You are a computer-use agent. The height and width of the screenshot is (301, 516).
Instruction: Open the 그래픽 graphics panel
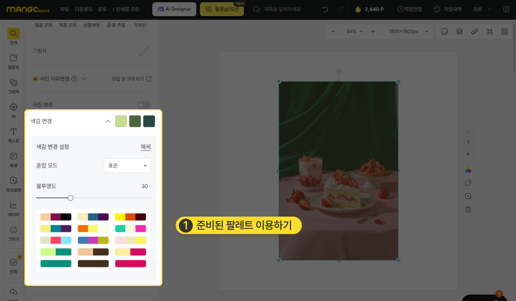(14, 86)
